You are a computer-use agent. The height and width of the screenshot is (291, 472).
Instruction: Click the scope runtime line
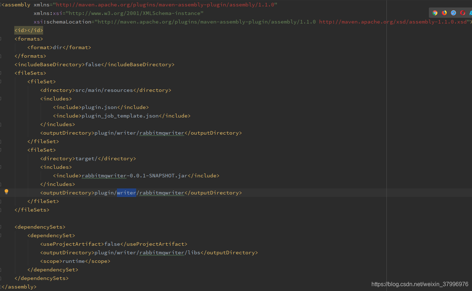(75, 261)
